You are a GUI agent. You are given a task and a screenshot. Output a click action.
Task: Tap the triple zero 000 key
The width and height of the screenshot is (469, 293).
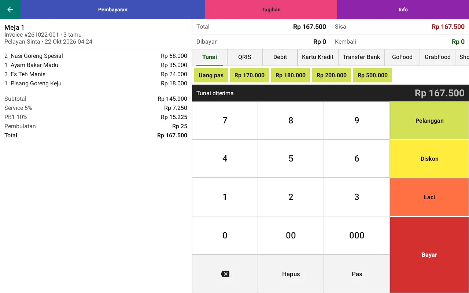tap(357, 235)
